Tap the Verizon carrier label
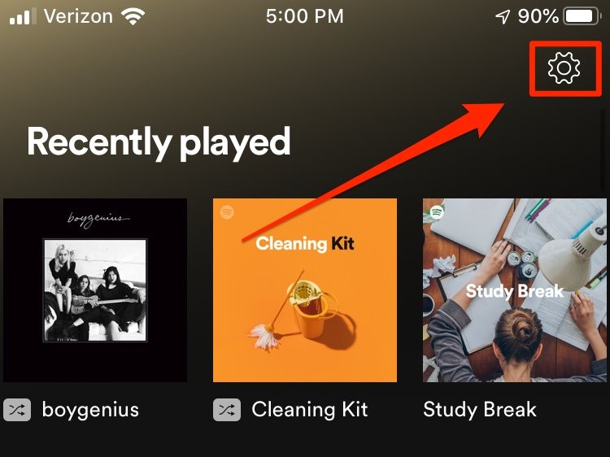 (78, 17)
